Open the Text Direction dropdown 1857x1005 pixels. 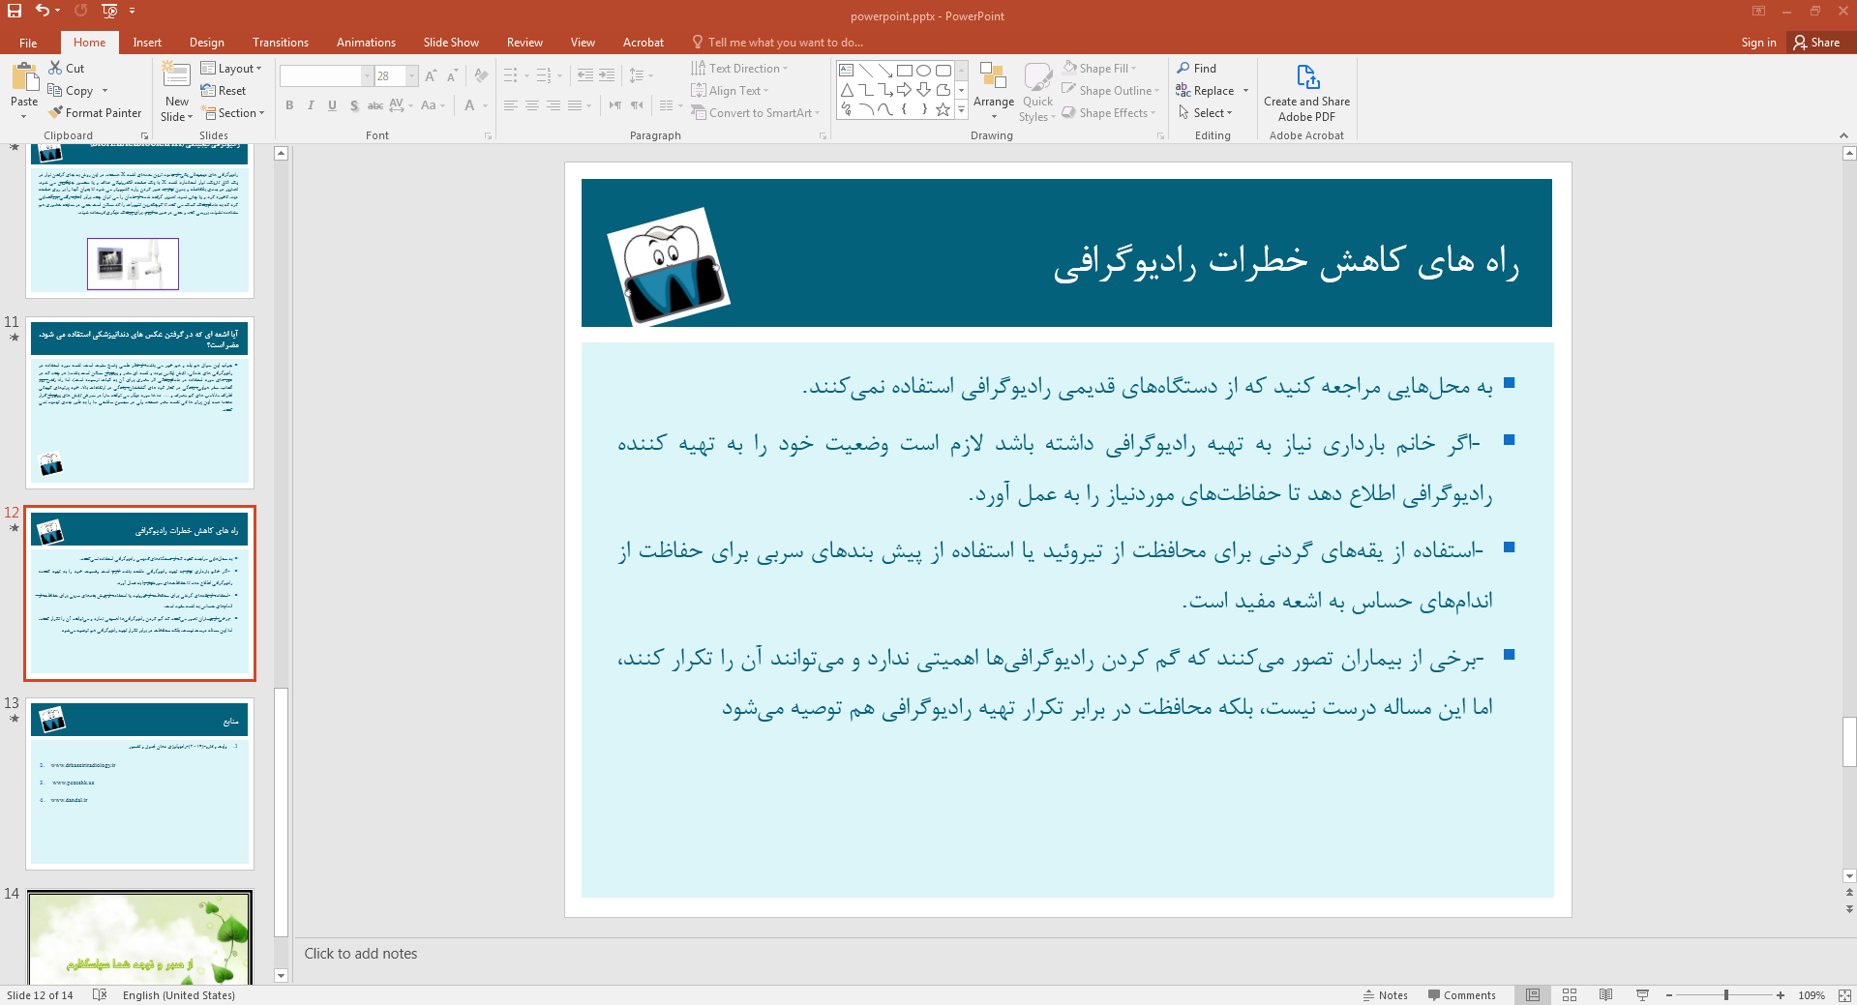740,68
